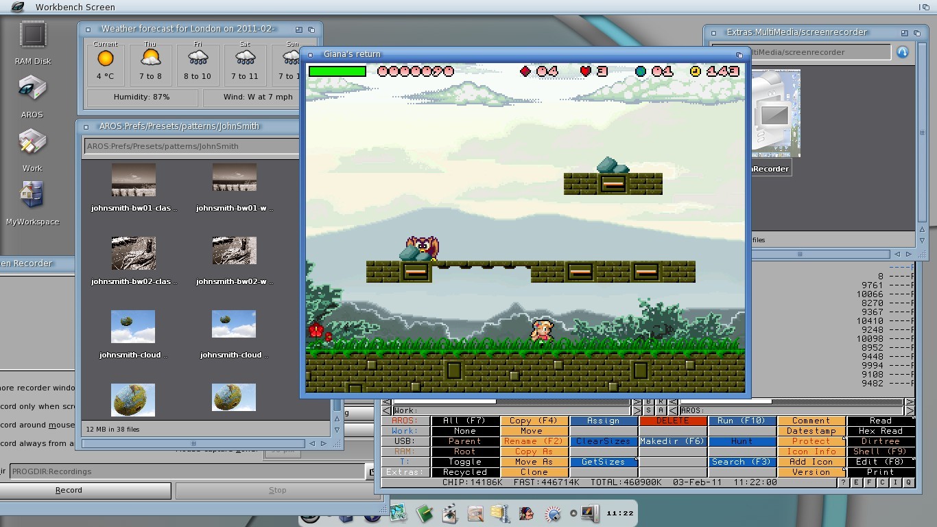Select the Thu forecast tile
Screen dimensions: 937x527
(150, 64)
